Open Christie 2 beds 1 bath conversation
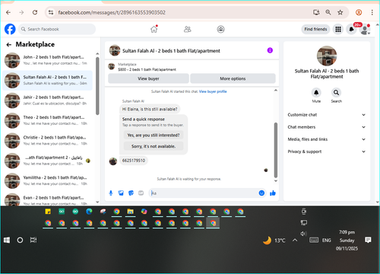 tap(47, 140)
